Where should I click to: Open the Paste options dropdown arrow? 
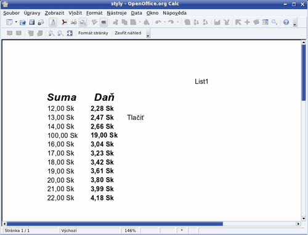point(140,22)
